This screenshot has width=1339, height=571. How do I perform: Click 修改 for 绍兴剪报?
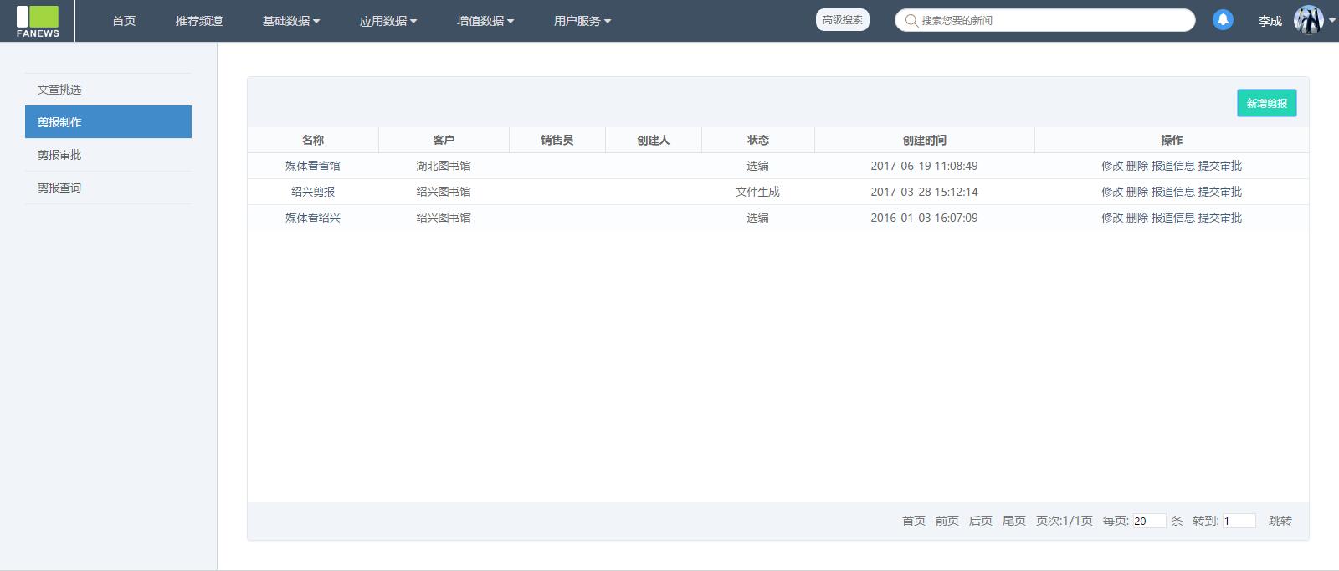(x=1112, y=192)
